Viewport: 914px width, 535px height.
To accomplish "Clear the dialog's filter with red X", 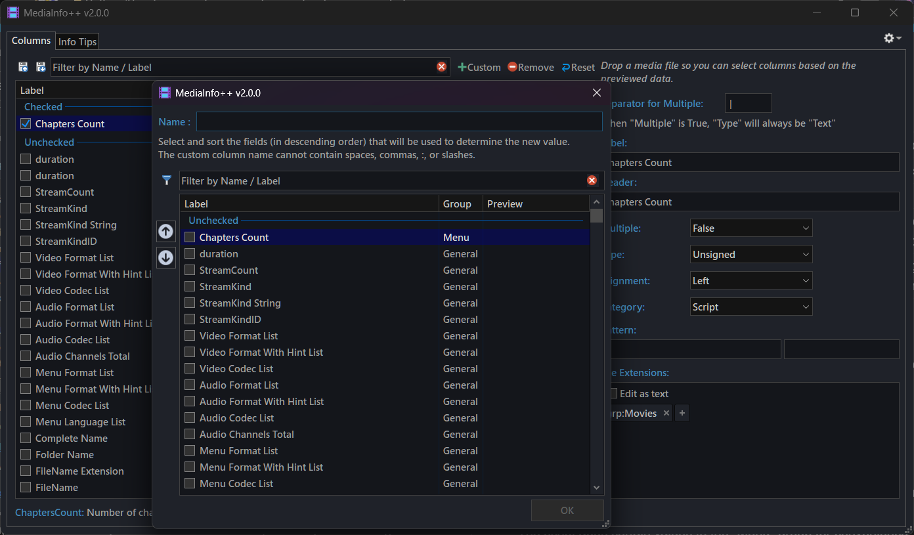I will pyautogui.click(x=592, y=181).
